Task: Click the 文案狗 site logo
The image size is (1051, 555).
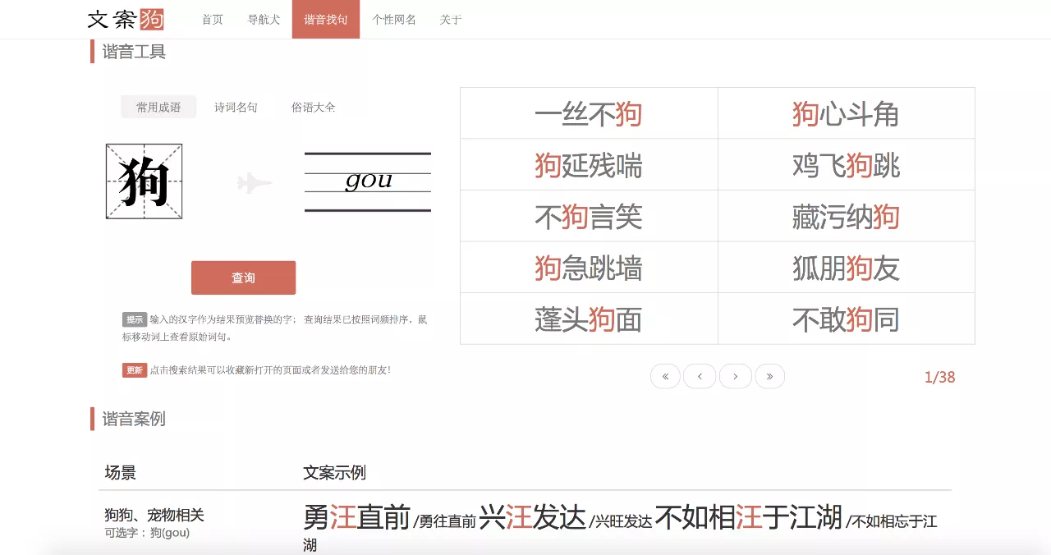Action: click(x=126, y=19)
